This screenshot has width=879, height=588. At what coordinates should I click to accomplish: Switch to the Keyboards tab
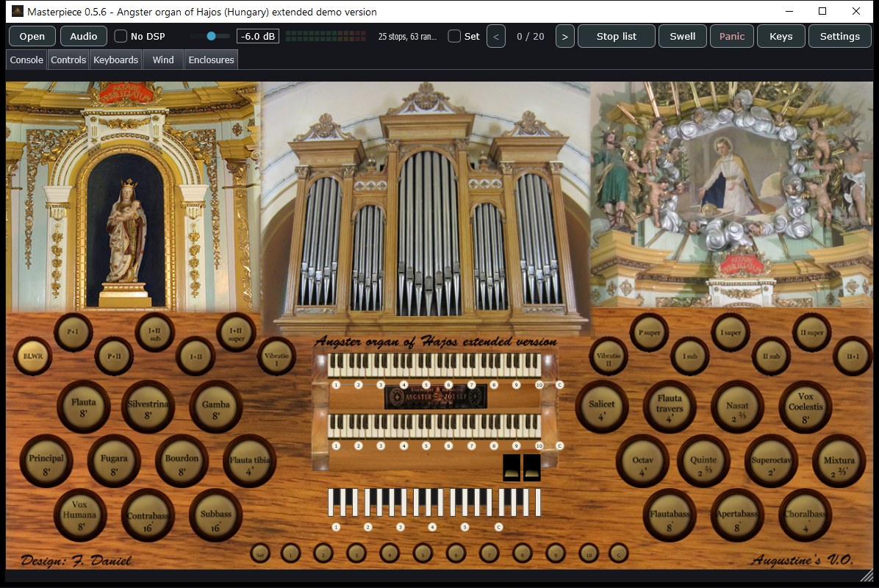pyautogui.click(x=115, y=60)
